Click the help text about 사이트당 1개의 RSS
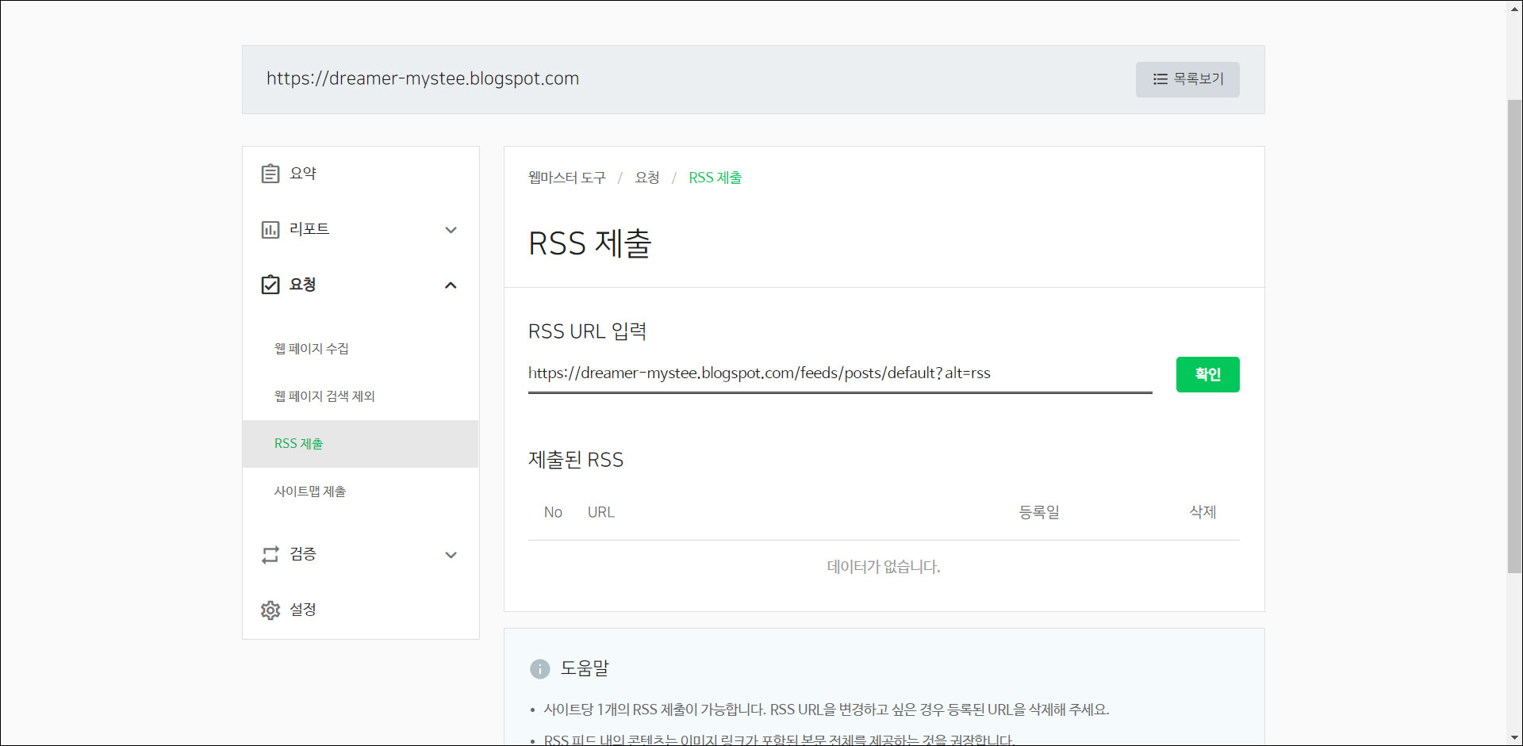Screen dimensions: 1523x746 click(x=827, y=710)
